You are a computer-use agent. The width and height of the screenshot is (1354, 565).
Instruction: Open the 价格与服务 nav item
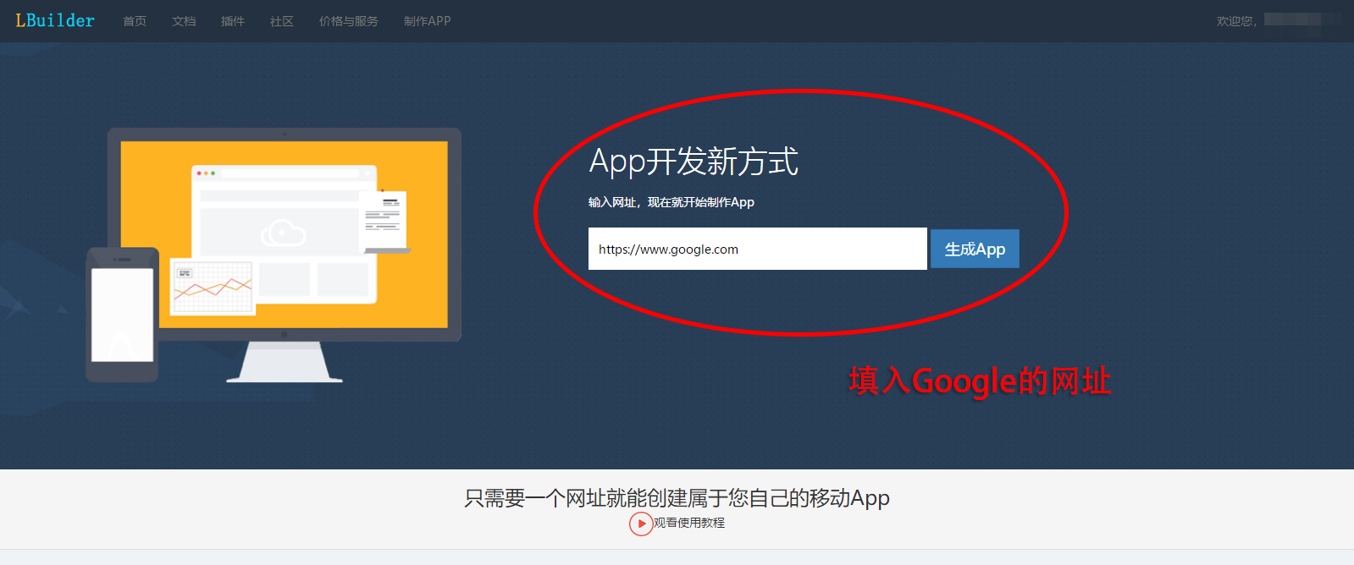[349, 21]
